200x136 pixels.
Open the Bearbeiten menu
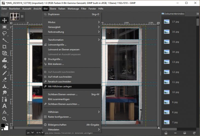(x=15, y=9)
